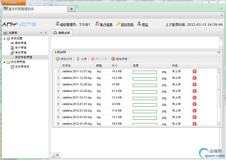Sort by the 类型 column header
The width and height of the screenshot is (226, 160).
102,65
